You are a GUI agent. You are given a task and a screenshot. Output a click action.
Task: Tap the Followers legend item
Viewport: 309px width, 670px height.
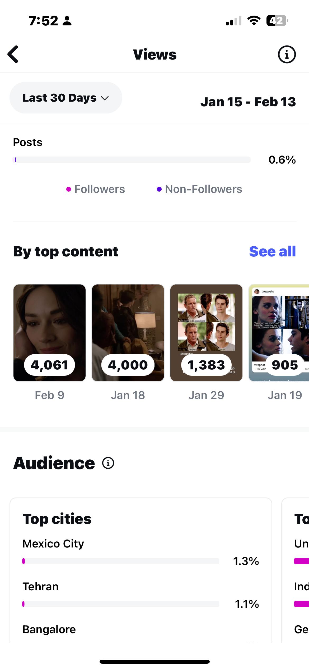[x=96, y=189]
